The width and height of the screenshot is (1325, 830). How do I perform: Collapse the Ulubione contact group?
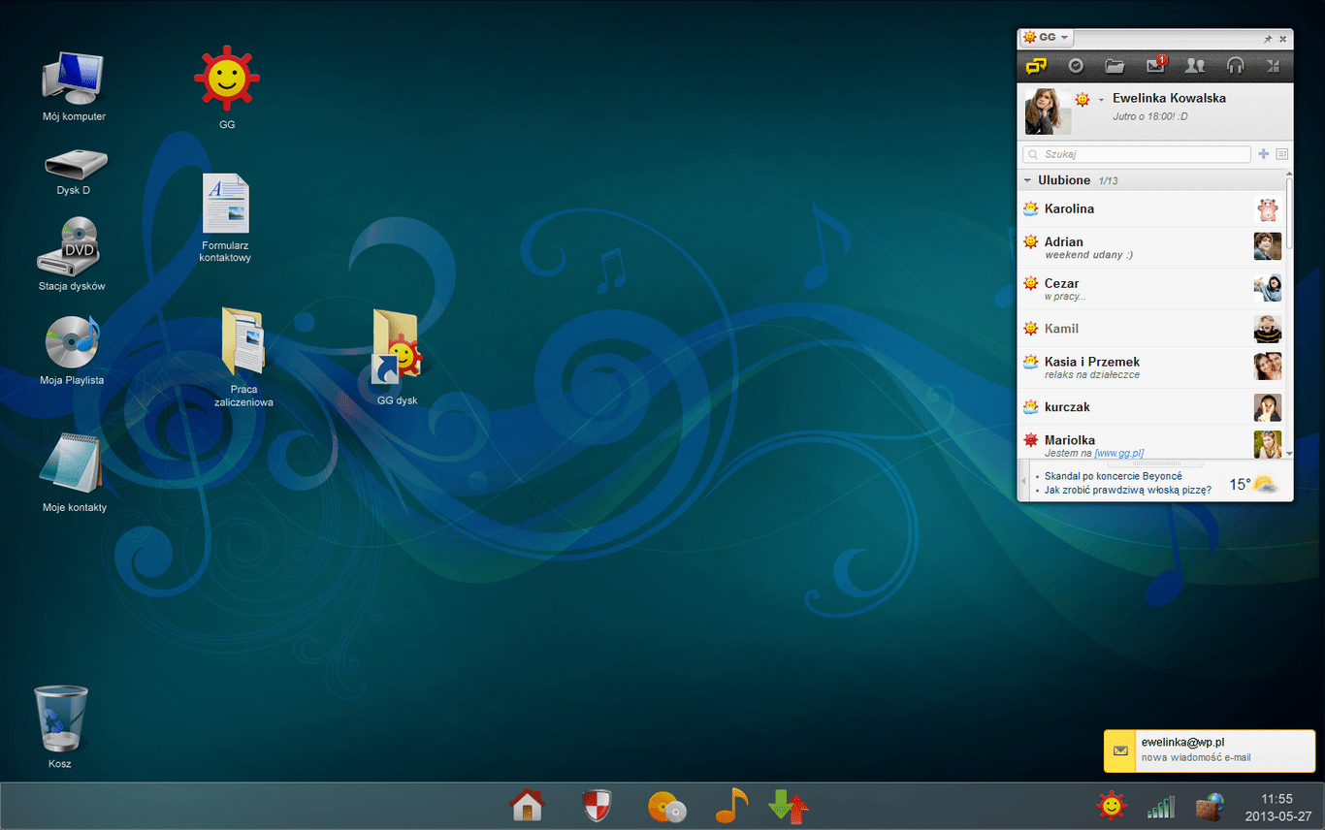pos(1027,180)
